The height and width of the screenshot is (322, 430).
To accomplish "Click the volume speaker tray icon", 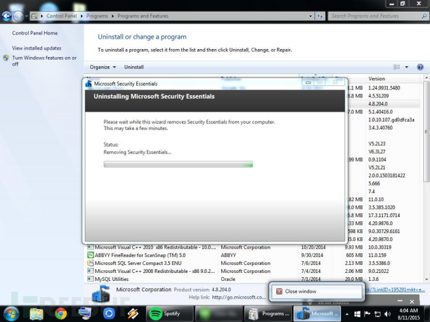I will pos(388,314).
